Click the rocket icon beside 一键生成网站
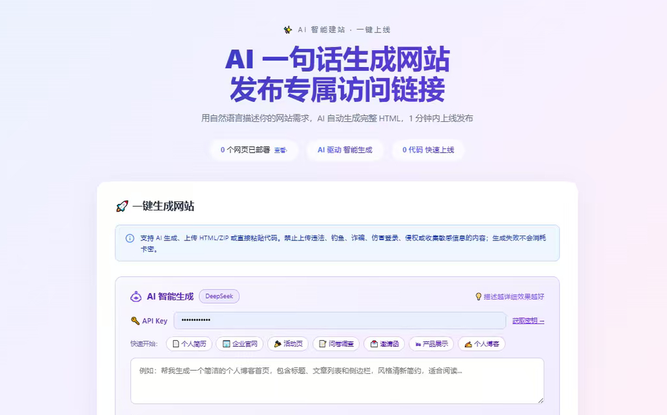This screenshot has width=667, height=415. [x=122, y=207]
